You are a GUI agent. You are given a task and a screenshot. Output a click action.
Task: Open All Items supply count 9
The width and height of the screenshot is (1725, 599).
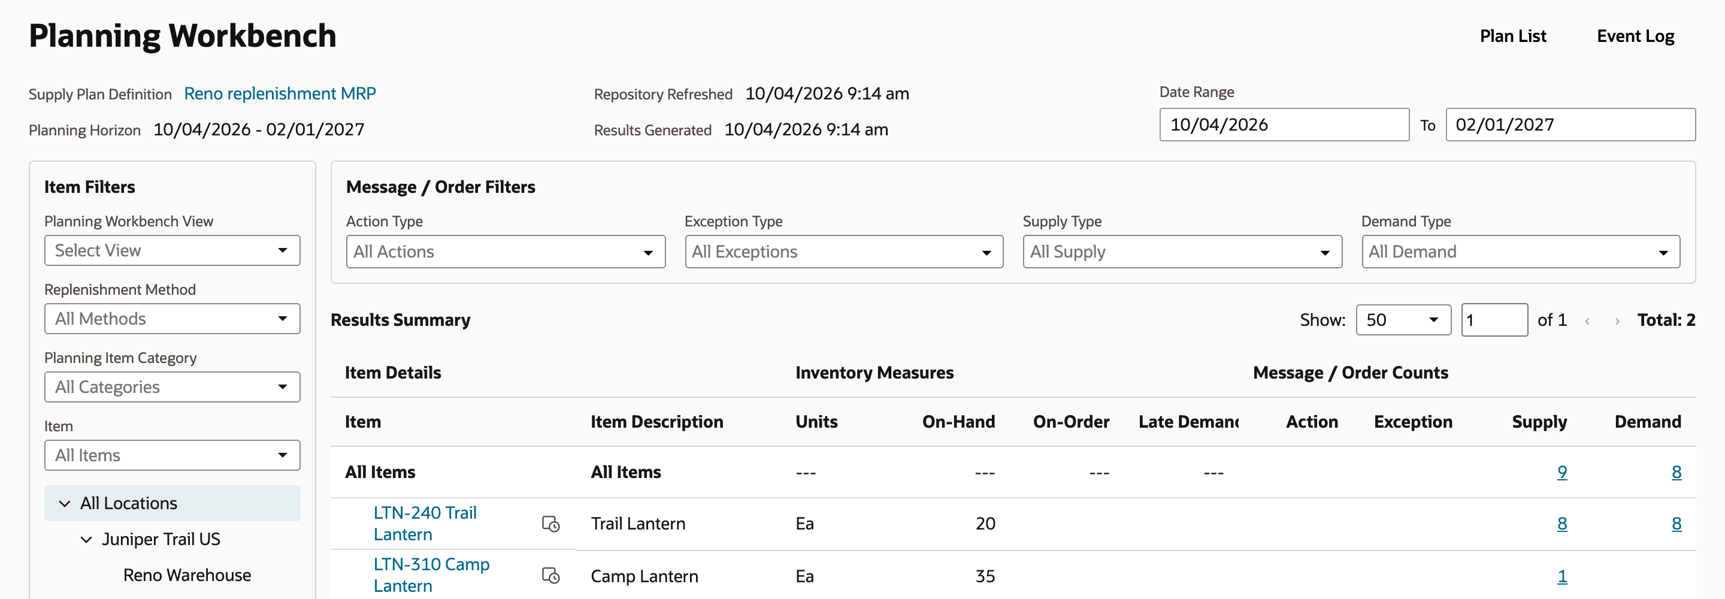(1561, 473)
